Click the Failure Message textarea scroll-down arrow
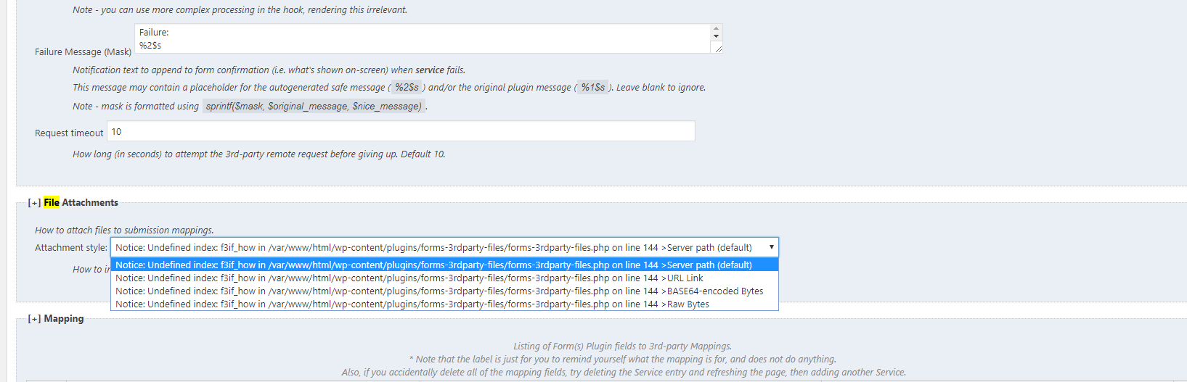The height and width of the screenshot is (382, 1187). tap(717, 36)
